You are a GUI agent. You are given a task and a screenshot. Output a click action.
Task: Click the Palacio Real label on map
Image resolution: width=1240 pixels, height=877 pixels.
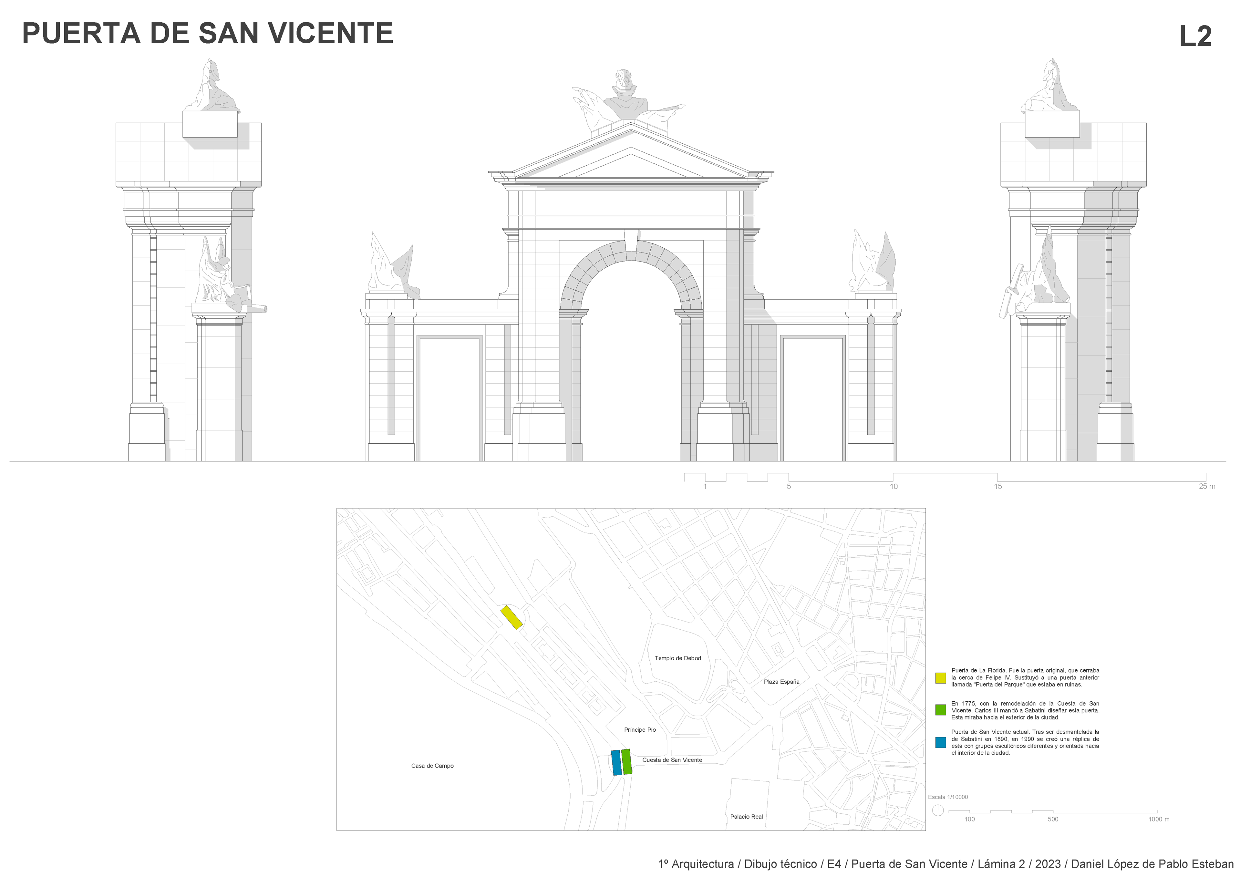[746, 817]
